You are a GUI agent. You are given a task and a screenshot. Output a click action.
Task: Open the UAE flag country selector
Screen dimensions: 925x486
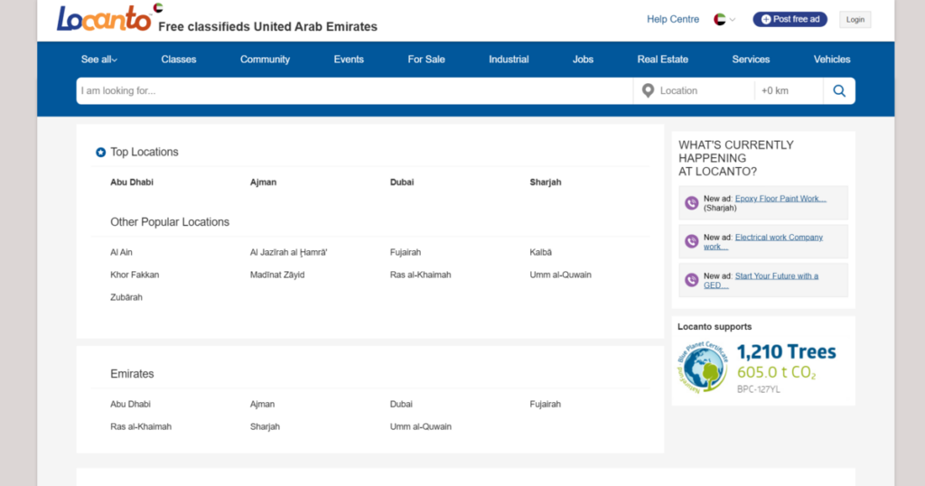point(724,20)
